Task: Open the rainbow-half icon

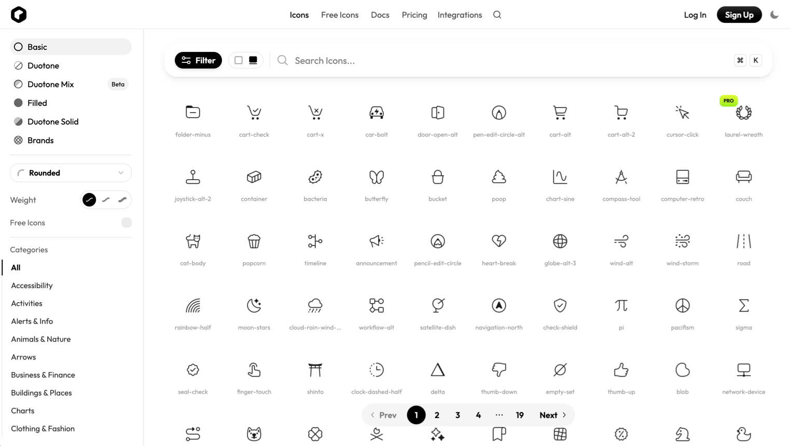Action: pyautogui.click(x=193, y=306)
